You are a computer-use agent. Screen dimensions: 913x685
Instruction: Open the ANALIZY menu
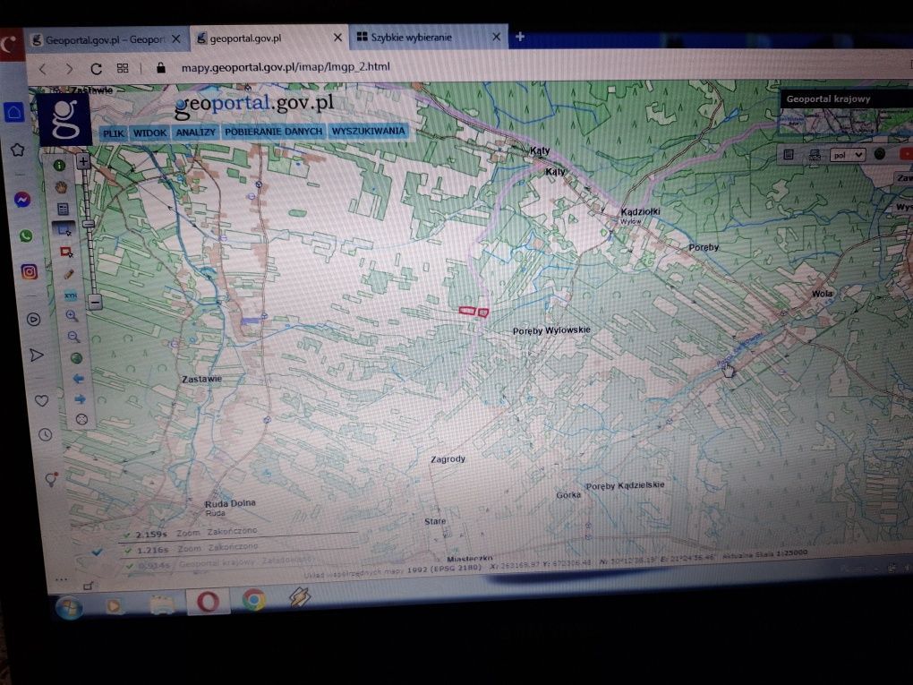pyautogui.click(x=196, y=133)
